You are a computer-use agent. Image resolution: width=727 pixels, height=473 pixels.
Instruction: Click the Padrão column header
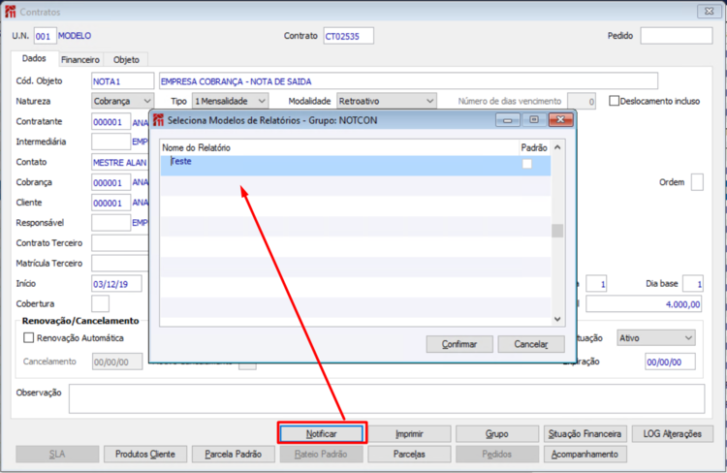pyautogui.click(x=534, y=147)
